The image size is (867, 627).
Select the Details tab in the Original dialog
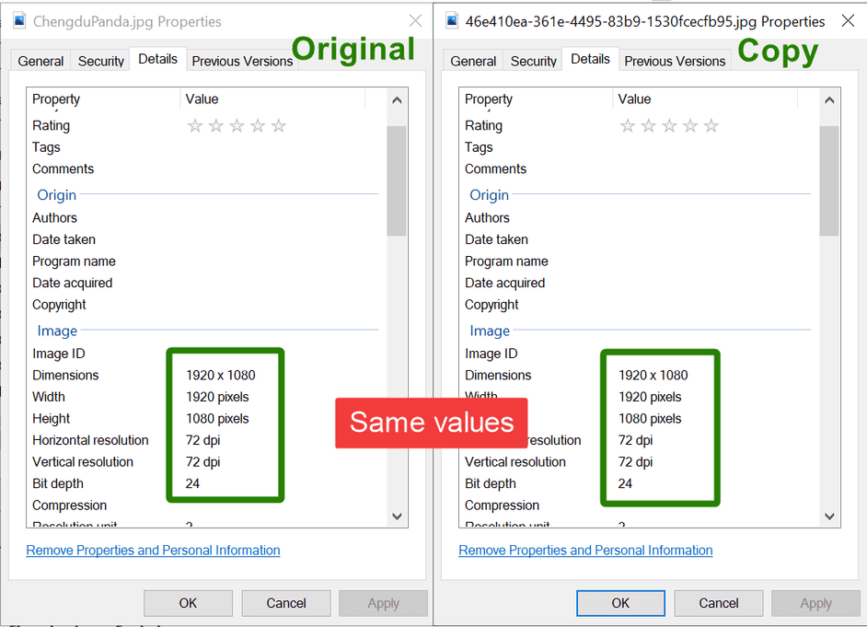[157, 58]
